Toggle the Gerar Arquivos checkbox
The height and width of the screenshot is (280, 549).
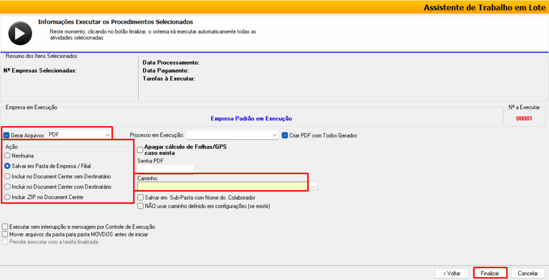tap(6, 135)
